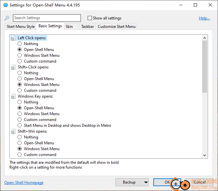Click the Open-Shell shell icon in the title bar

tap(5, 5)
